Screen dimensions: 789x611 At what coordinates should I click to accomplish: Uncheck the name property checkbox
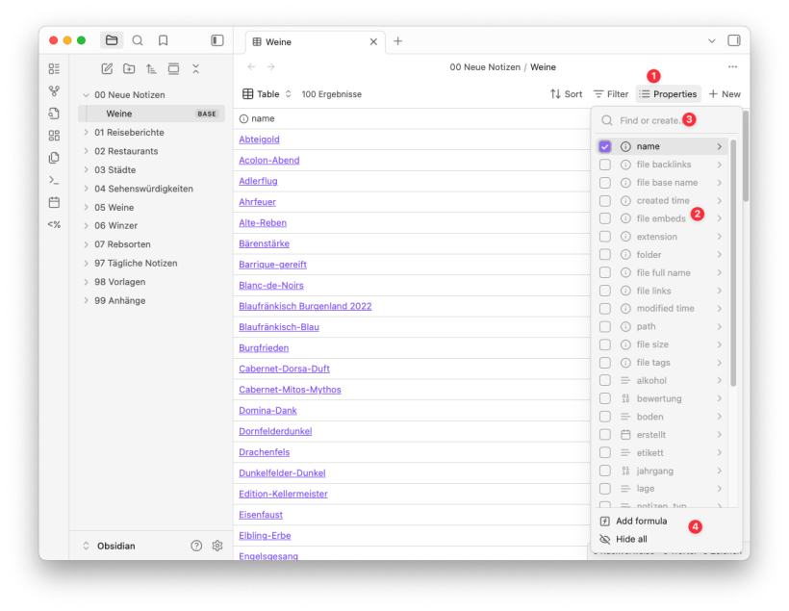click(x=605, y=146)
